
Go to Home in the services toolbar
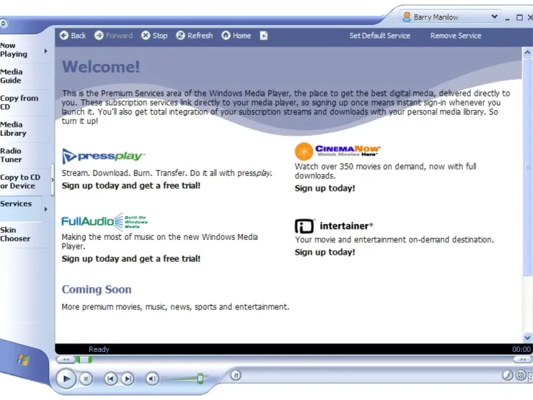point(237,35)
